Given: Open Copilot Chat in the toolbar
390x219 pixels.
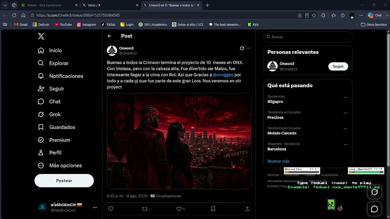Looking at the screenshot, I should tap(375, 15).
